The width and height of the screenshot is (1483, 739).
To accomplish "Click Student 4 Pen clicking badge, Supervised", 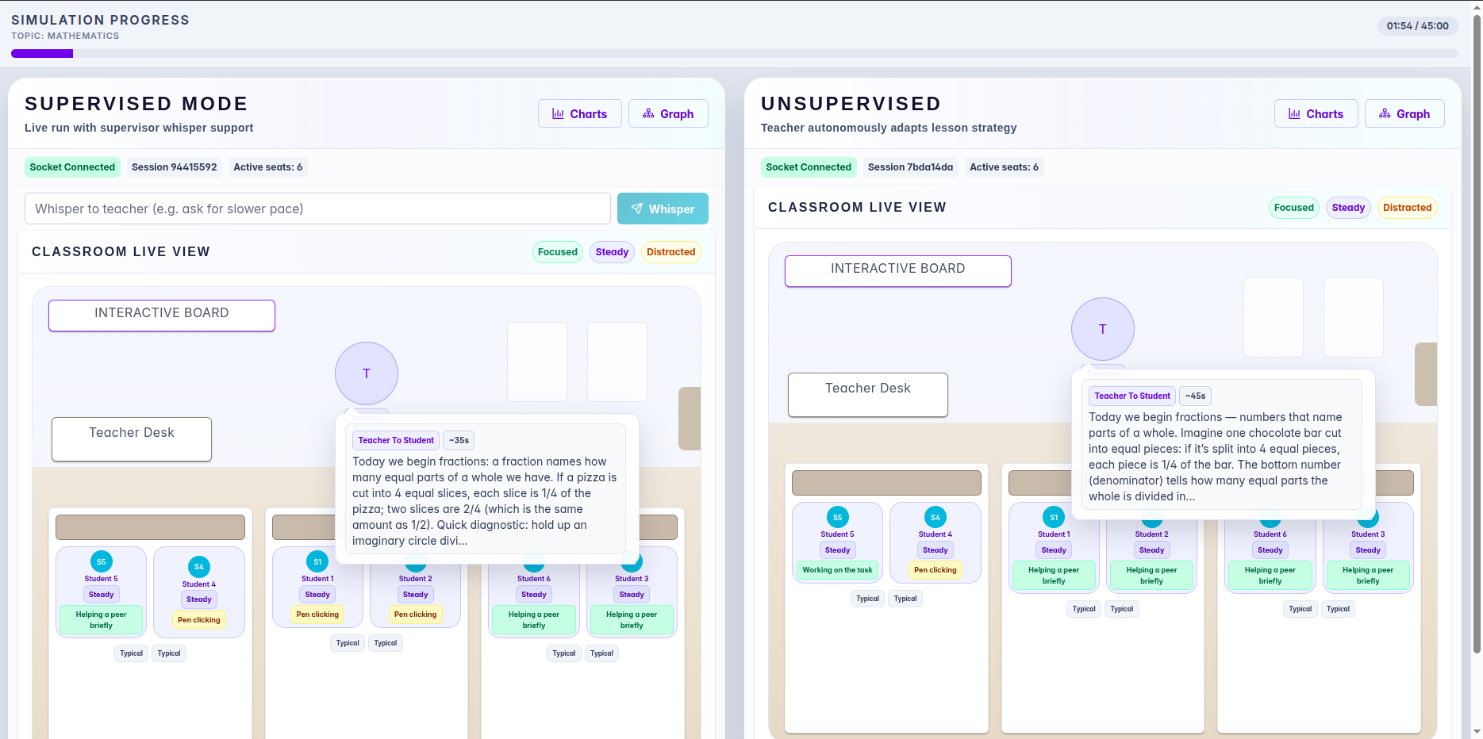I will [199, 620].
